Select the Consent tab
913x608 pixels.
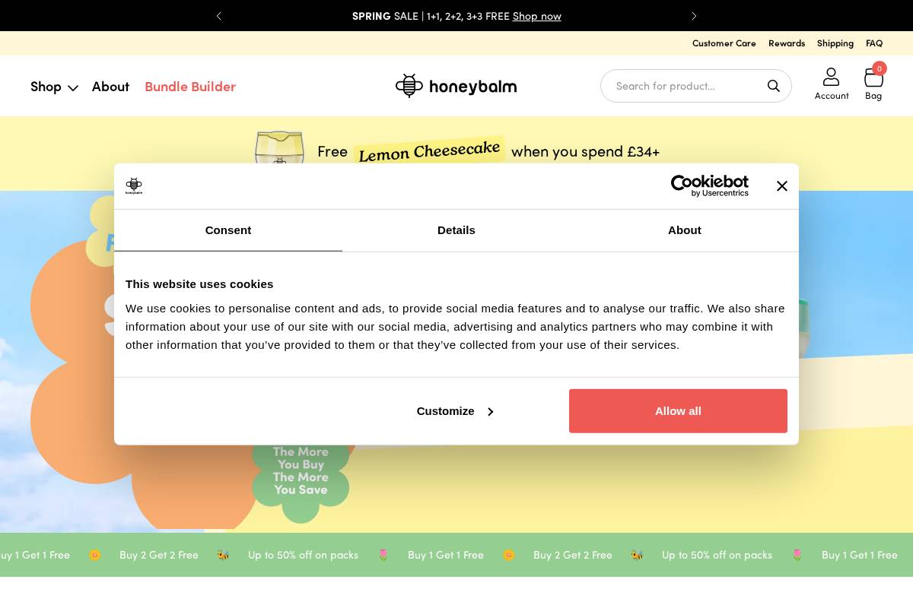click(228, 230)
